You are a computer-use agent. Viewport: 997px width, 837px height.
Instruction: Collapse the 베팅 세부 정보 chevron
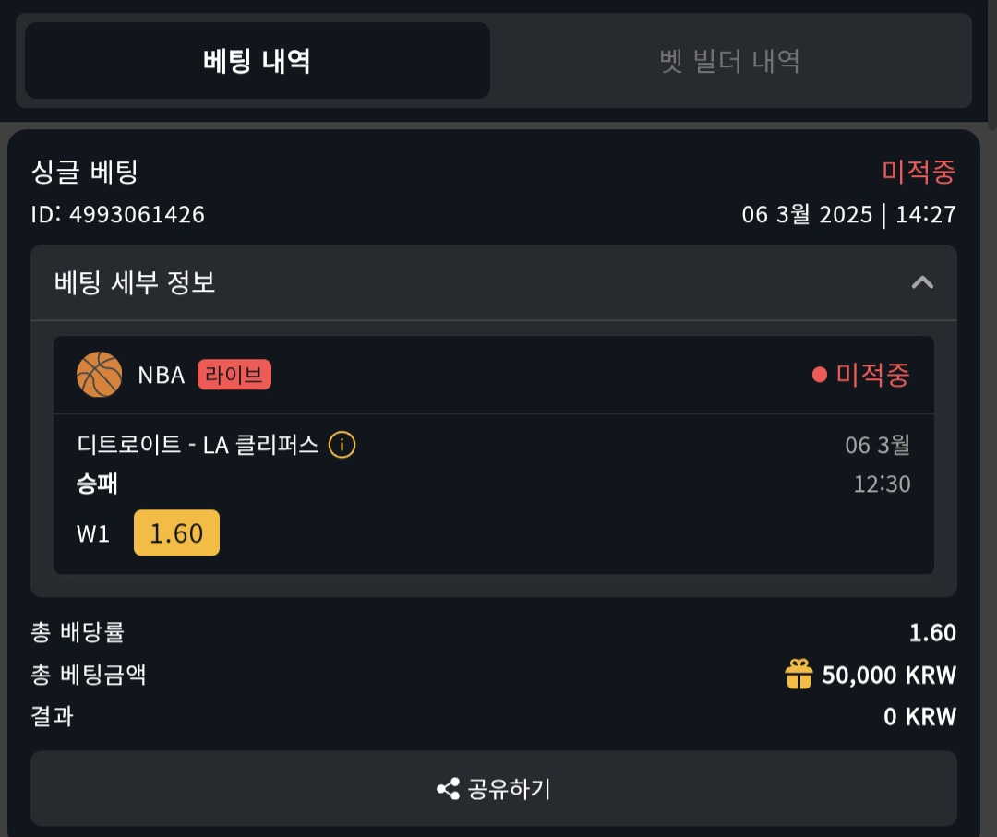921,282
